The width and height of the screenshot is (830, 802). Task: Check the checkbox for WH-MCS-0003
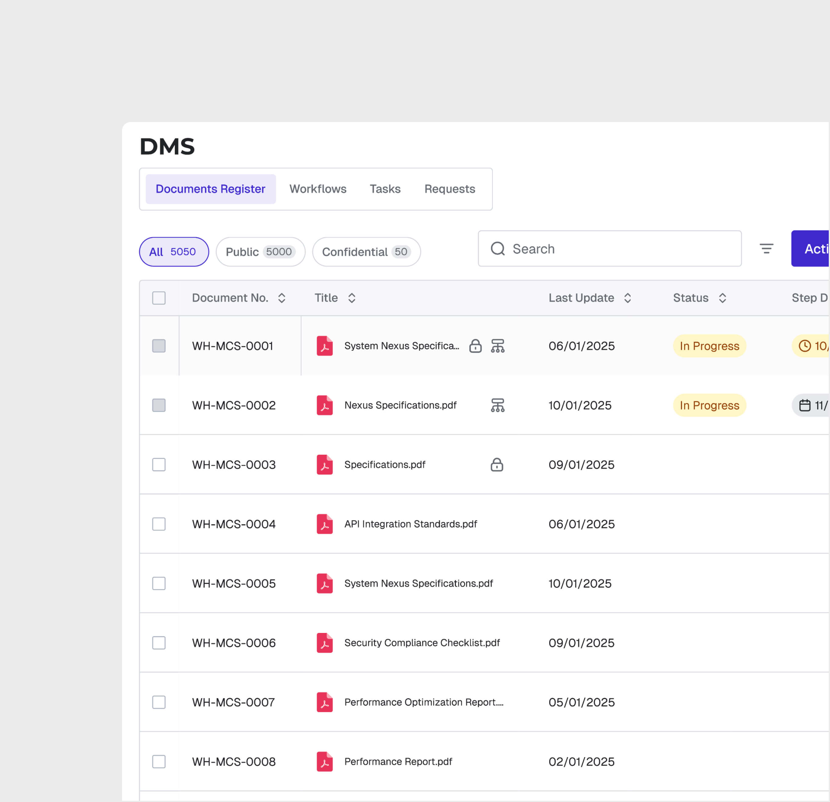coord(159,464)
